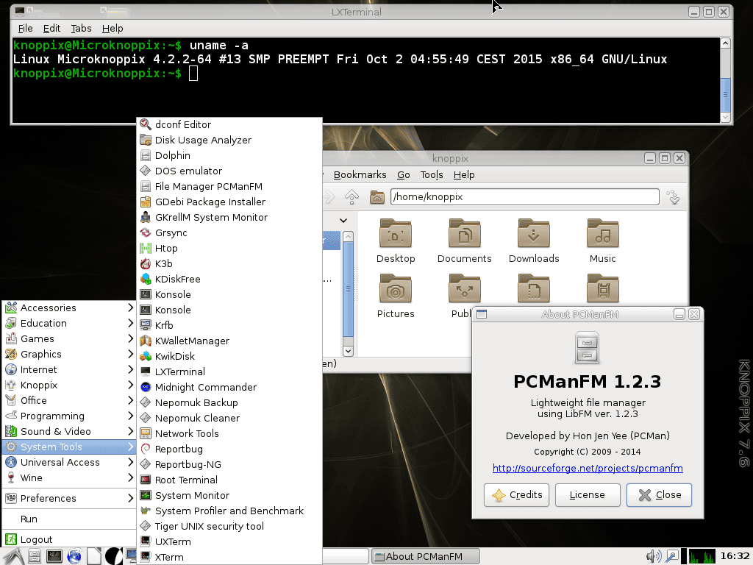Start the DOS emulator

[229, 171]
